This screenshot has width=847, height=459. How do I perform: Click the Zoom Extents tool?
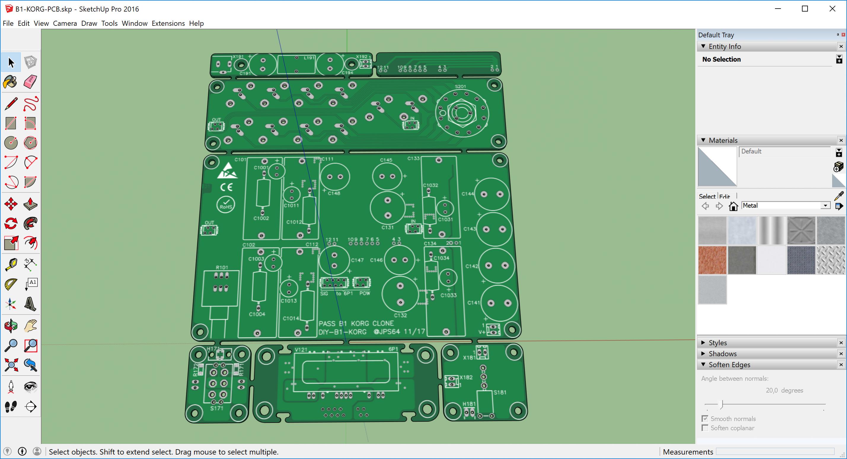point(11,365)
